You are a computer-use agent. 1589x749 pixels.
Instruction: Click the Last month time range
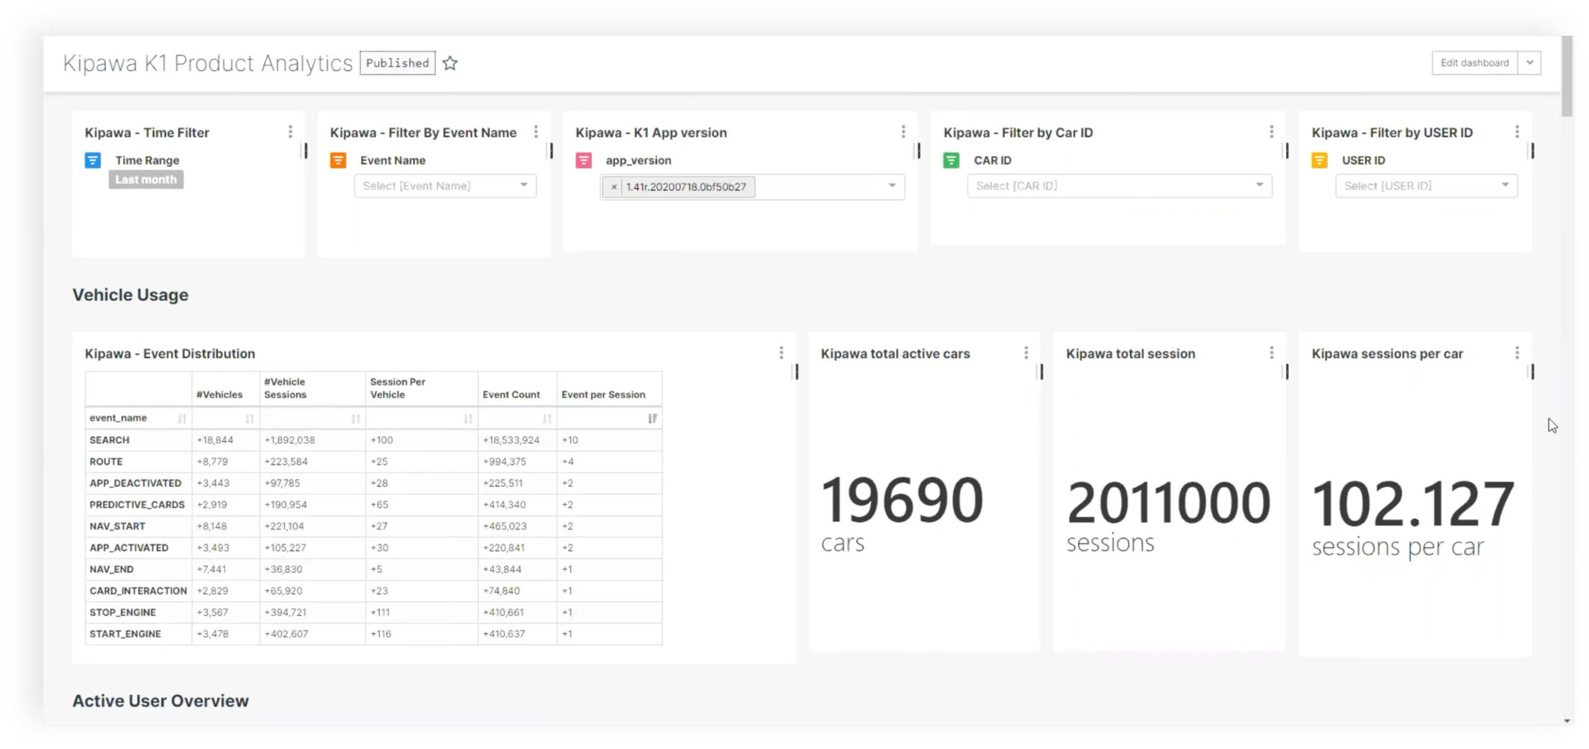click(x=146, y=179)
